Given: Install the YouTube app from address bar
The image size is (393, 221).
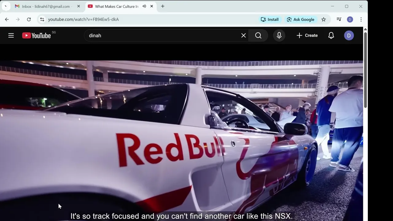Looking at the screenshot, I should coord(270,19).
